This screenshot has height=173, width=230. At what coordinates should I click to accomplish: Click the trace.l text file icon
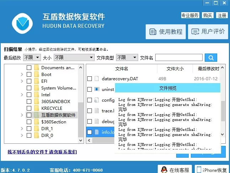coord(96,111)
